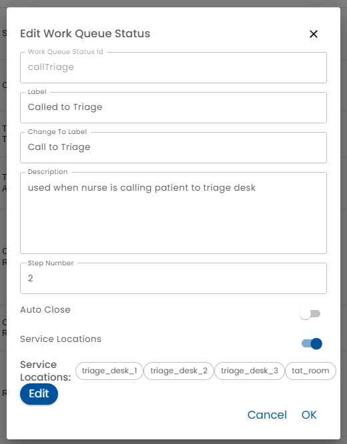Click the Edit service locations button

tap(39, 393)
